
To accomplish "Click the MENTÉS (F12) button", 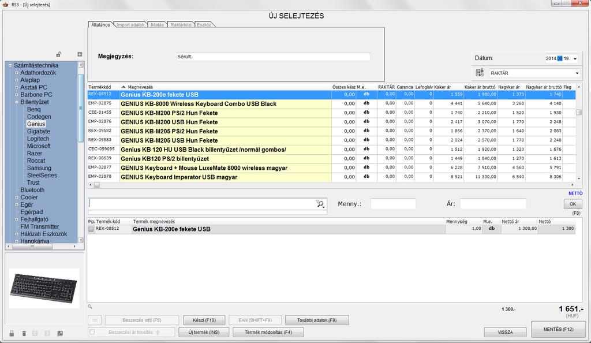I will tap(558, 330).
